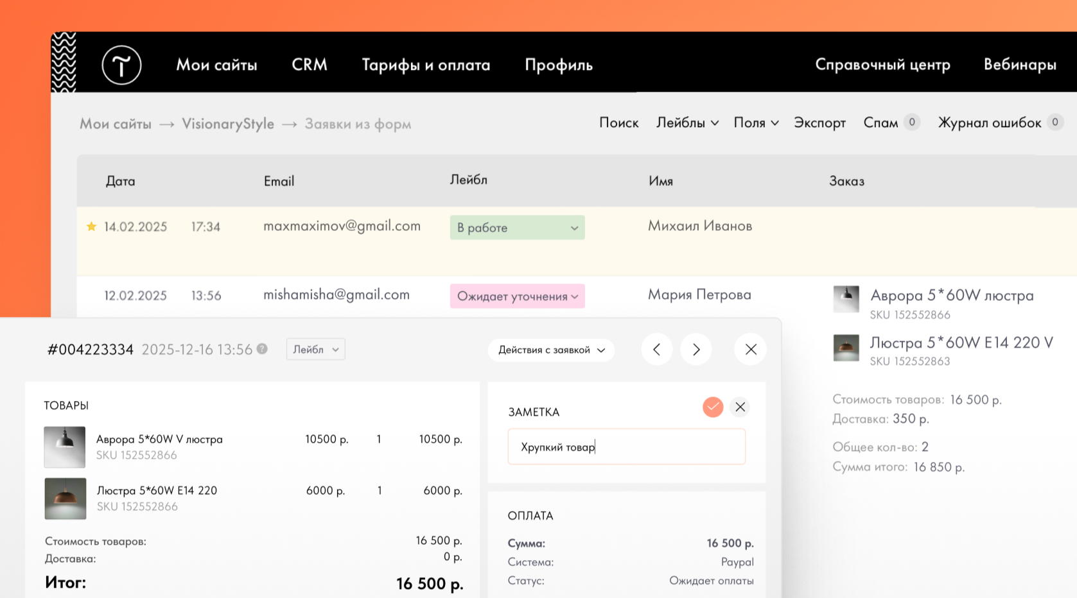1077x598 pixels.
Task: Click Люстра 5*60W E14 220 V thumbnail in table
Action: (x=846, y=348)
